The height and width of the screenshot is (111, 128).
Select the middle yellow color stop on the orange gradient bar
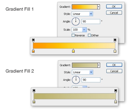click(x=73, y=51)
